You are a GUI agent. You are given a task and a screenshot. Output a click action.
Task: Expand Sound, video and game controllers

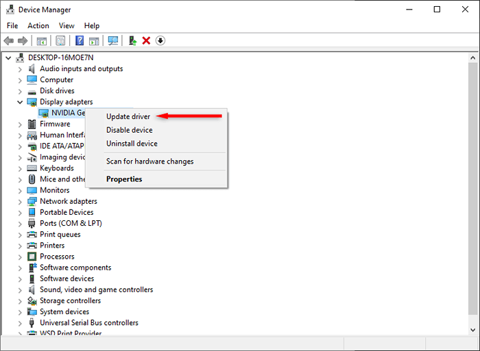pyautogui.click(x=20, y=290)
